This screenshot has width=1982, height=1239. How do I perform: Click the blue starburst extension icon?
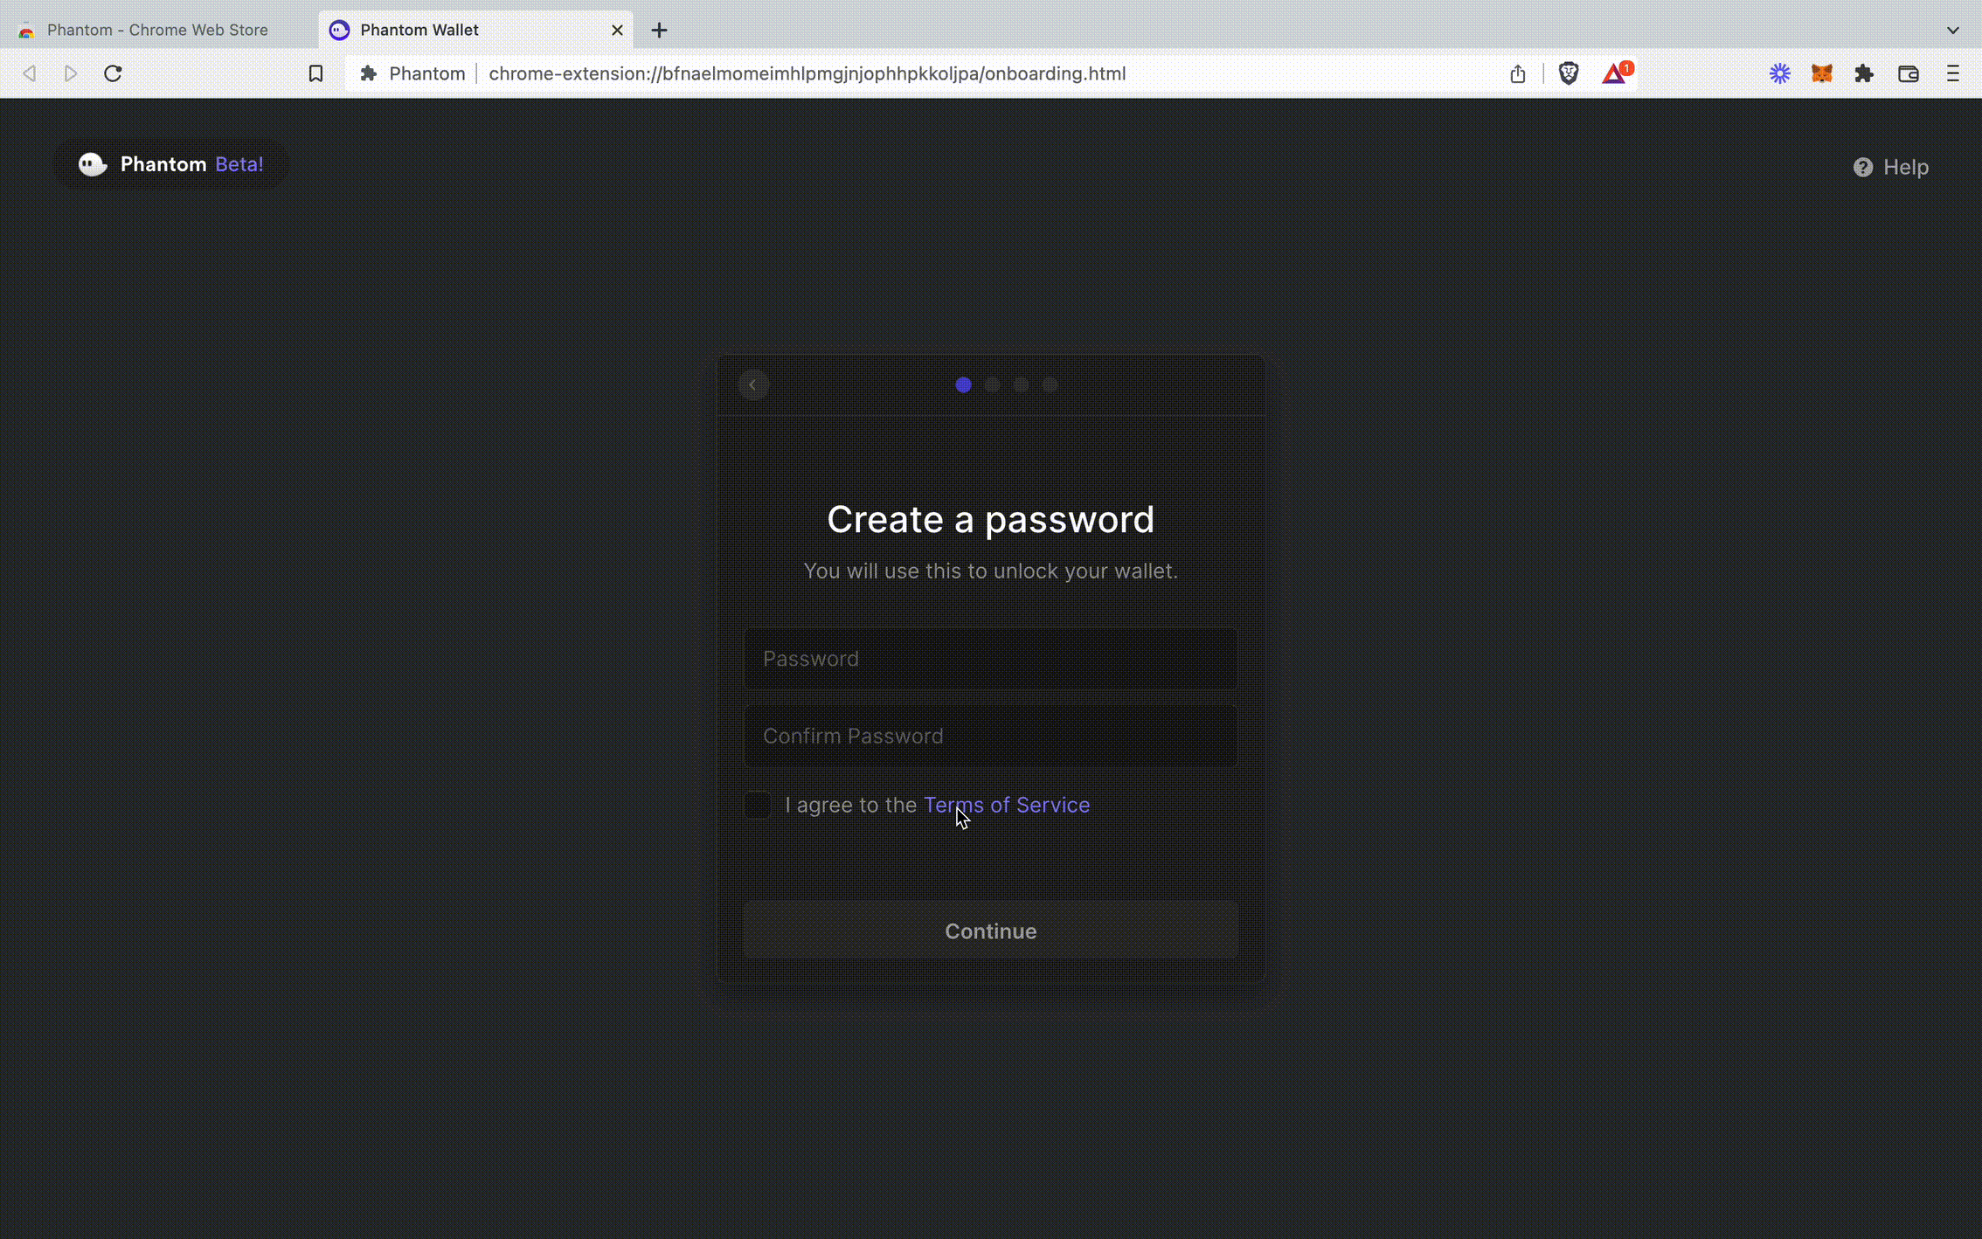[x=1779, y=74]
